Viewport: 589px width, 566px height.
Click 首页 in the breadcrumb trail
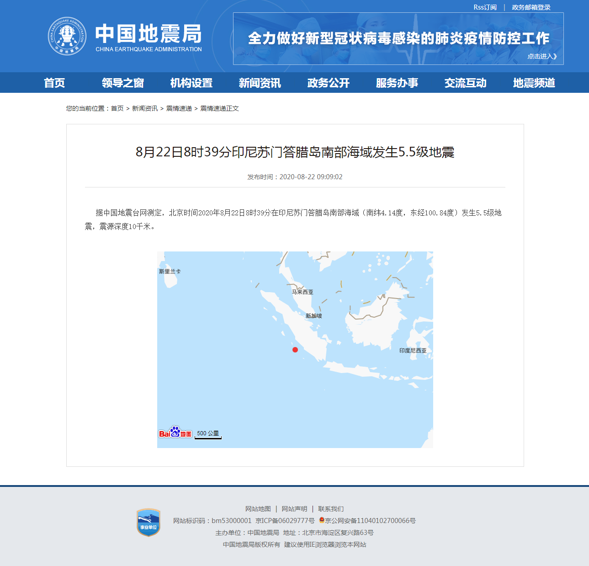point(117,108)
